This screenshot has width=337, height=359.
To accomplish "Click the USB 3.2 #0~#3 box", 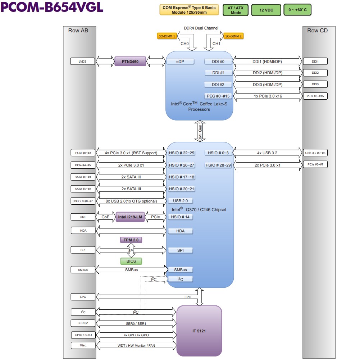I will (315, 153).
